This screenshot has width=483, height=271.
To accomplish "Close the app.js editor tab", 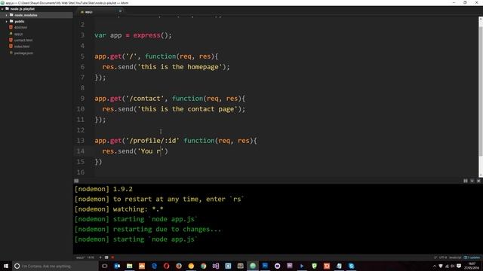I will pyautogui.click(x=121, y=11).
